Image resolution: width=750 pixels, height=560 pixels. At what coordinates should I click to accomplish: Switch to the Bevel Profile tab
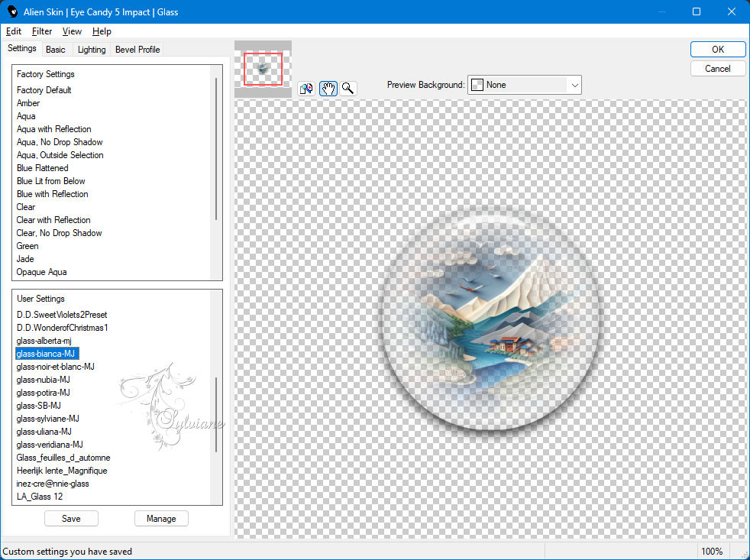coord(137,50)
